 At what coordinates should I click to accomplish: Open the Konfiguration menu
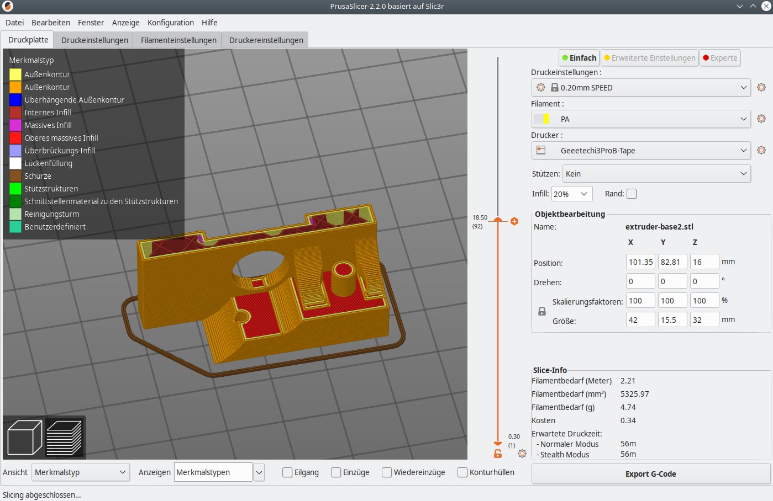click(x=170, y=23)
